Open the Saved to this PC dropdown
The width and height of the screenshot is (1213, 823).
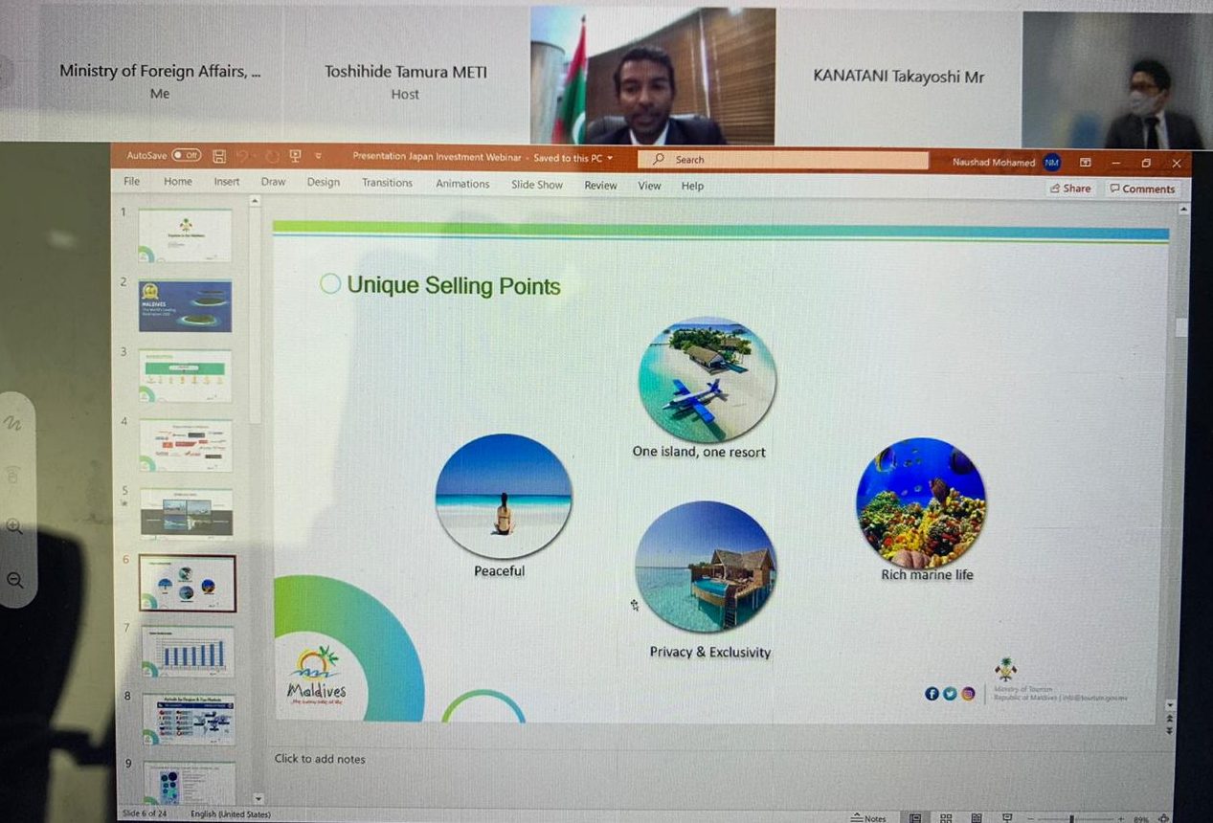tap(610, 158)
